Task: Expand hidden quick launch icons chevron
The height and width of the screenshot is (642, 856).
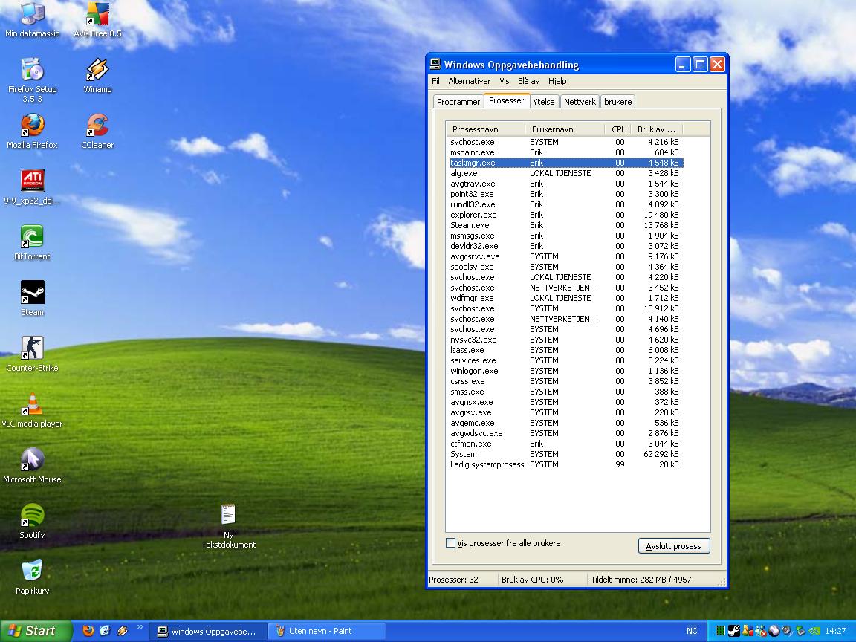Action: click(140, 627)
